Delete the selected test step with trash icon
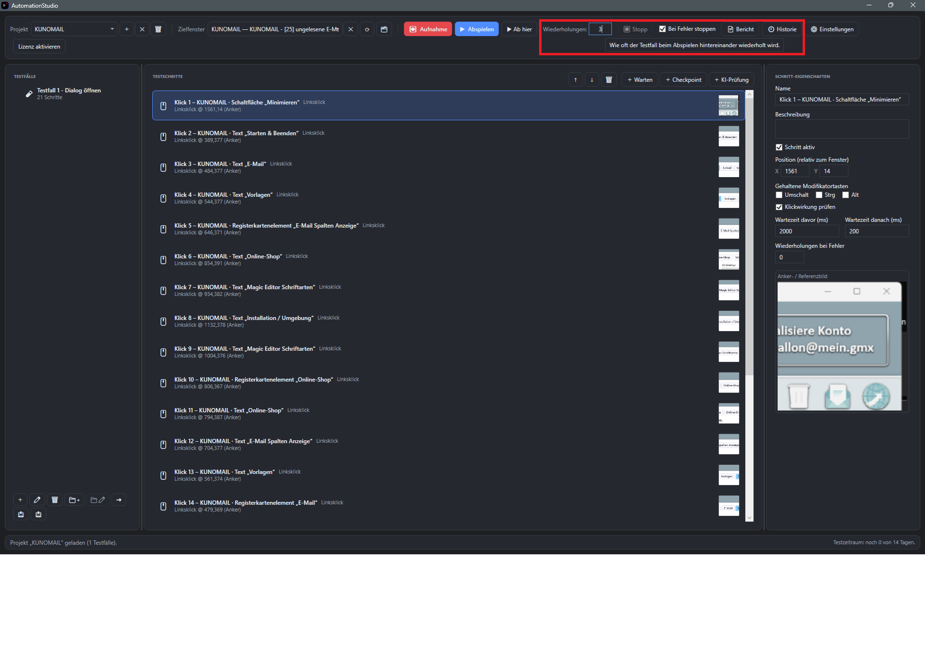Screen dimensions: 925x665 click(609, 80)
